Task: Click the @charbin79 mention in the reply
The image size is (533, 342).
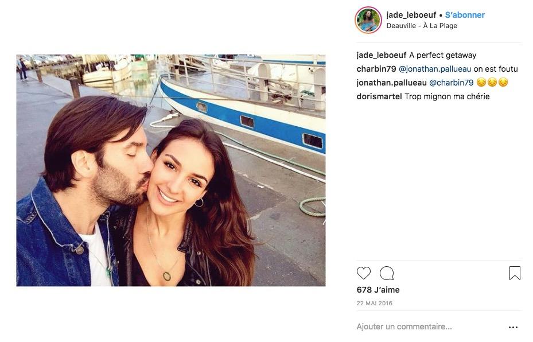Action: click(451, 83)
